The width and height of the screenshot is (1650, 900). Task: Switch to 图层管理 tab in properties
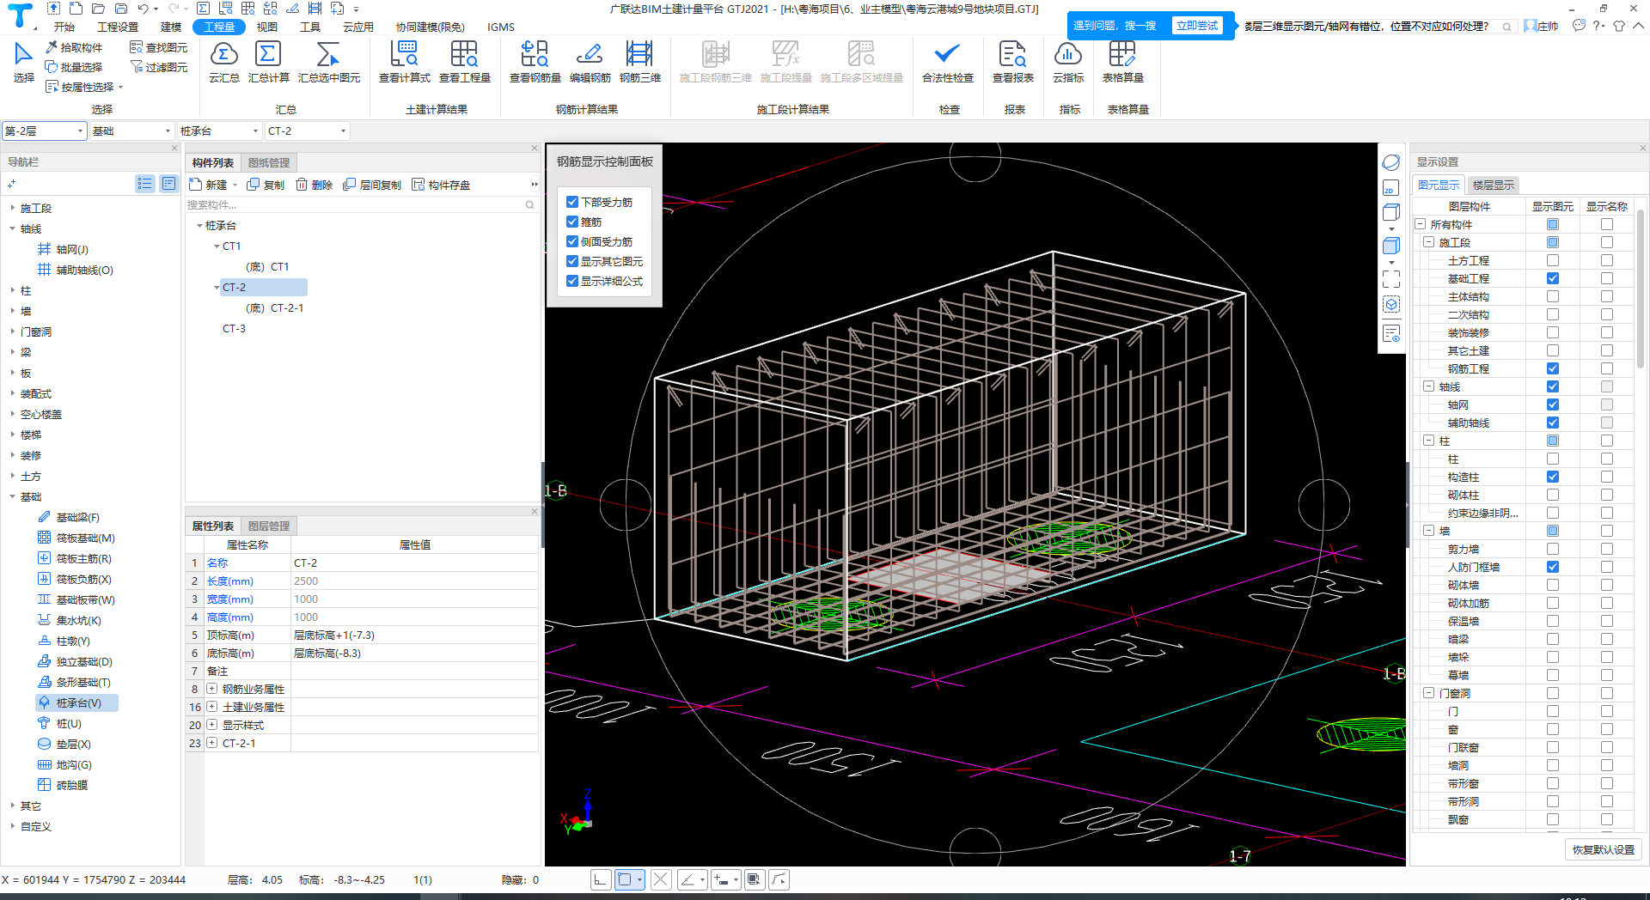click(x=269, y=526)
